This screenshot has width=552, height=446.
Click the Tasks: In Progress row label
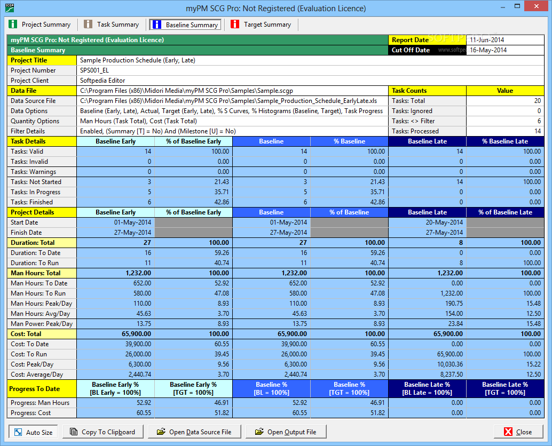42,192
